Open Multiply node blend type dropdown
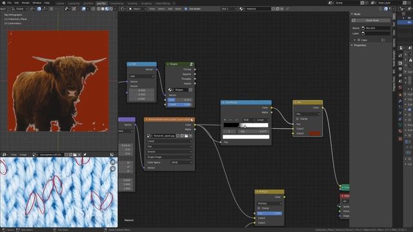The width and height of the screenshot is (413, 232). pyautogui.click(x=269, y=204)
